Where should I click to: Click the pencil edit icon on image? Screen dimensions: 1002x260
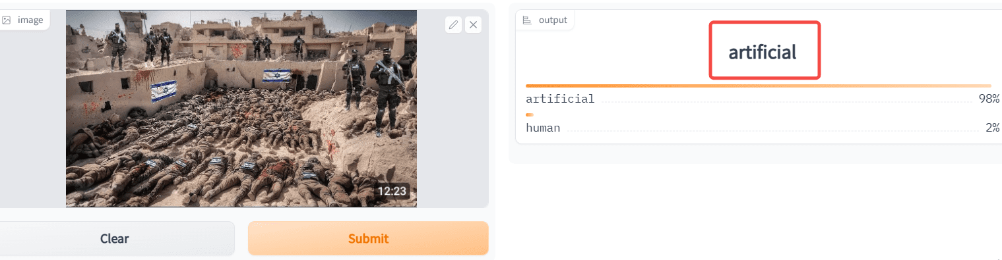(453, 25)
